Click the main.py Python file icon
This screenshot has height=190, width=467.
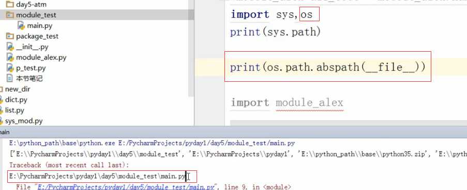[x=21, y=26]
